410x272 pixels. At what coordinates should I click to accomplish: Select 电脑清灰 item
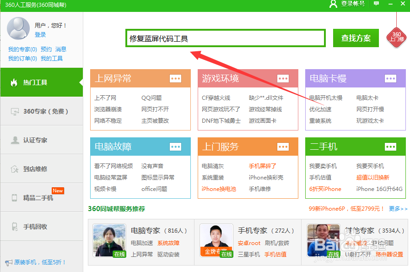(x=213, y=166)
